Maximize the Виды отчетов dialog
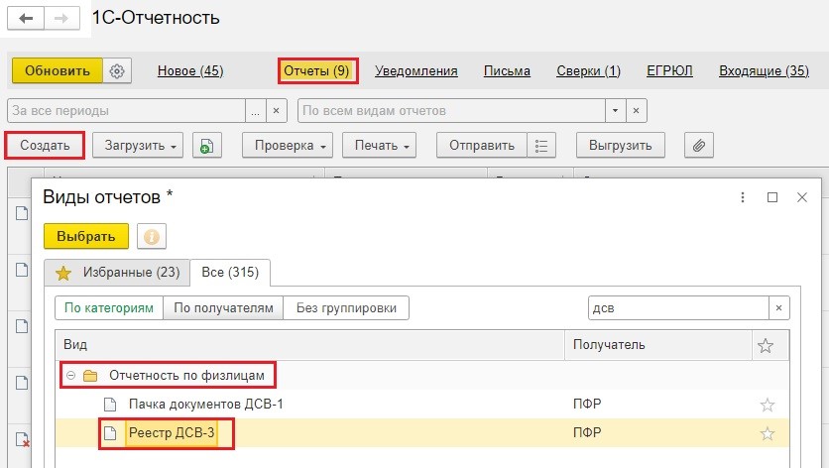 click(771, 197)
